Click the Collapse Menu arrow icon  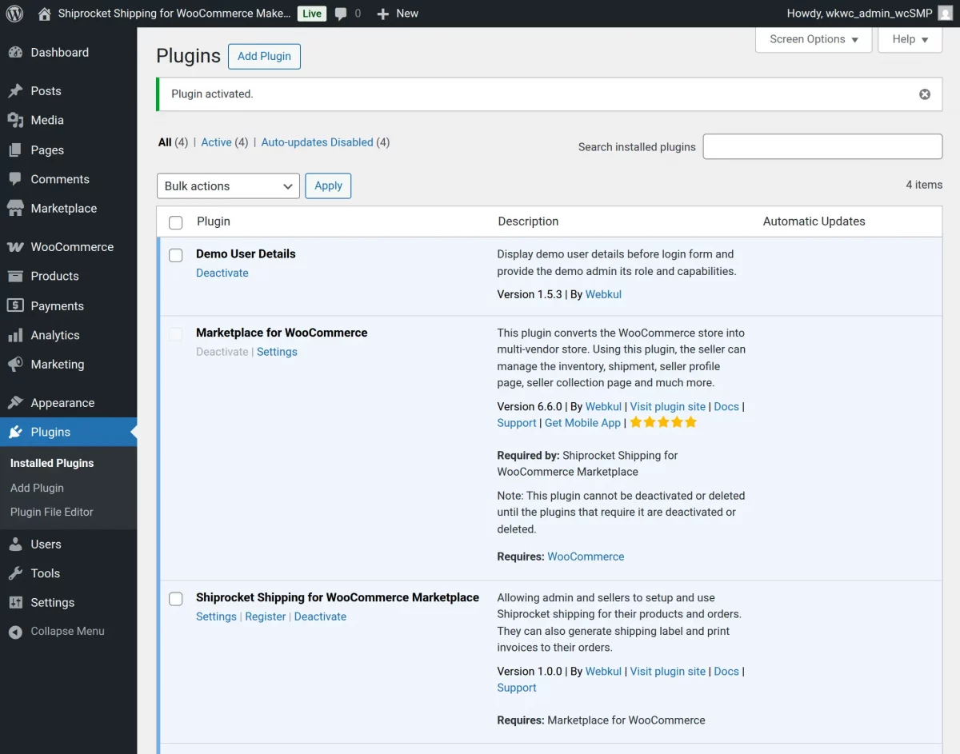[15, 632]
